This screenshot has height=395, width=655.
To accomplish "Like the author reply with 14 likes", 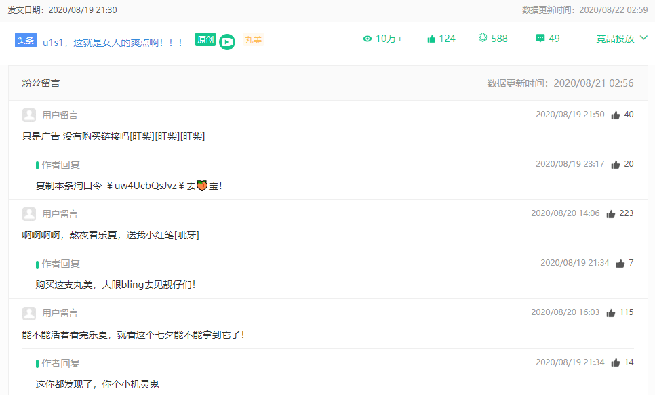I will click(x=615, y=363).
